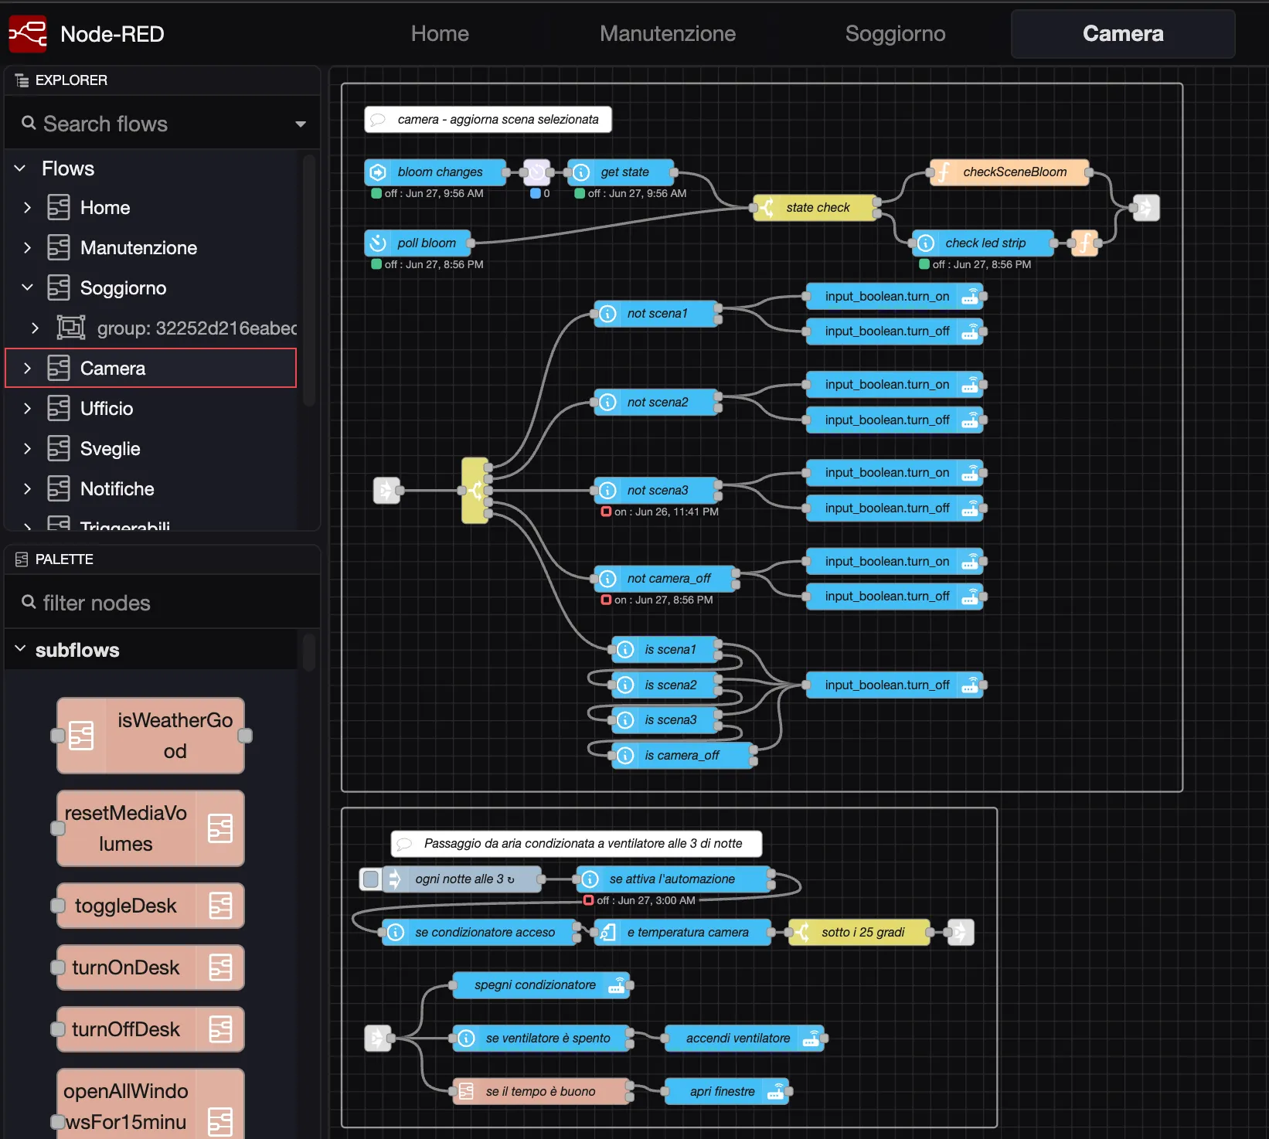Image resolution: width=1269 pixels, height=1139 pixels.
Task: Expand the group 32252d216eabec chevron
Action: coord(35,328)
